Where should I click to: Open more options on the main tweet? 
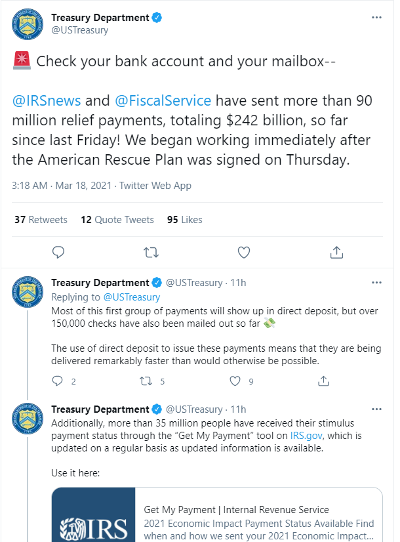pyautogui.click(x=376, y=18)
